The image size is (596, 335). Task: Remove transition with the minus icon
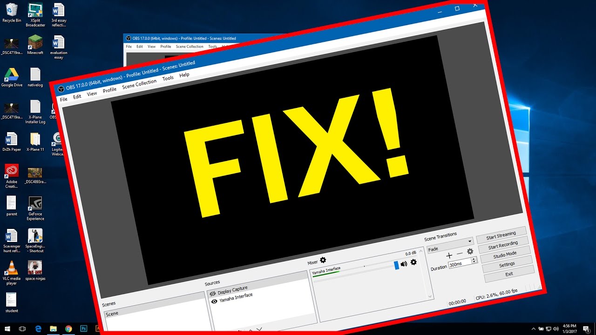[460, 254]
